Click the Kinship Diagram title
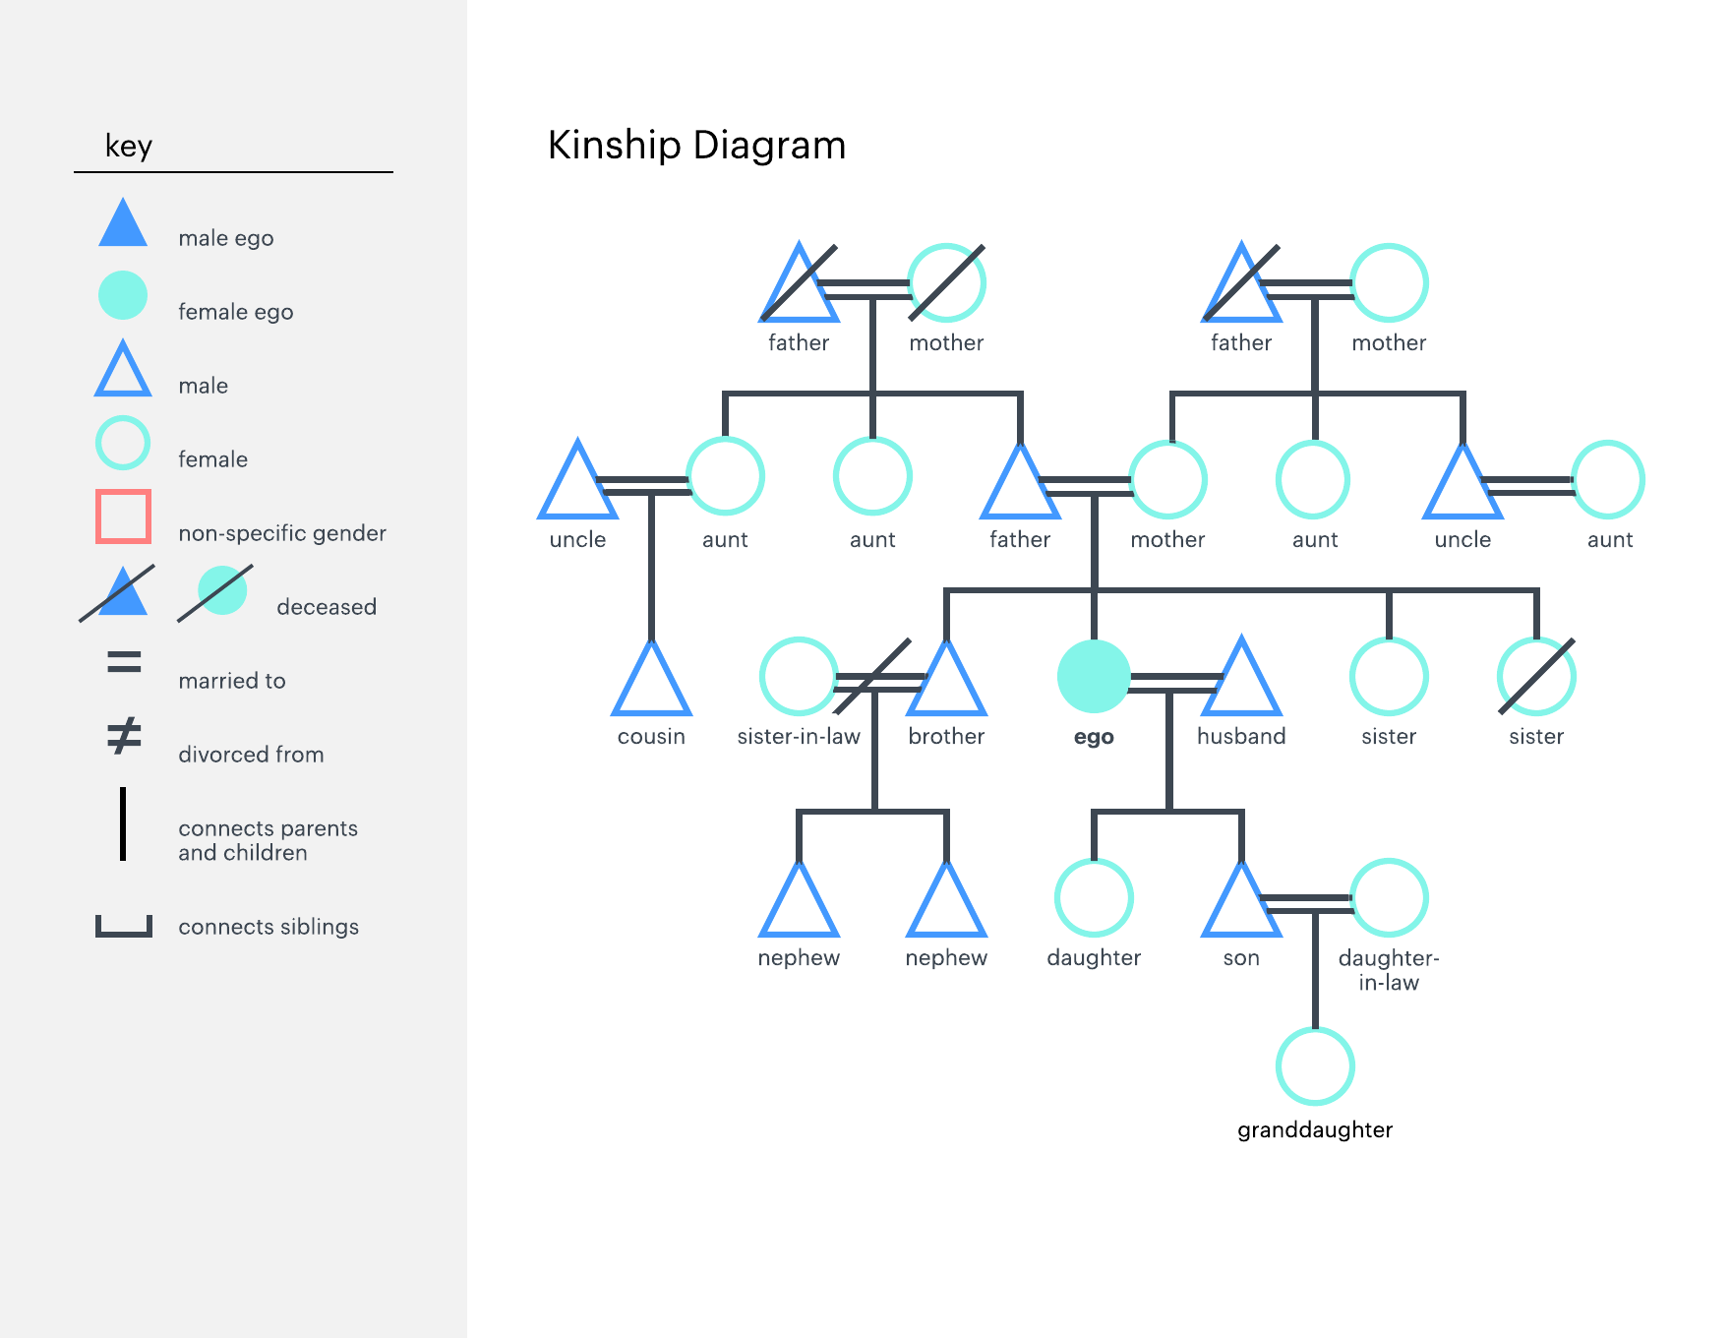This screenshot has height=1338, width=1731. click(696, 146)
